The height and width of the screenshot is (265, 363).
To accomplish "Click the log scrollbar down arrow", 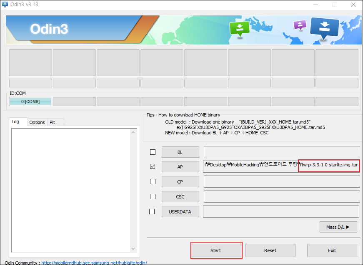I will tap(133, 249).
